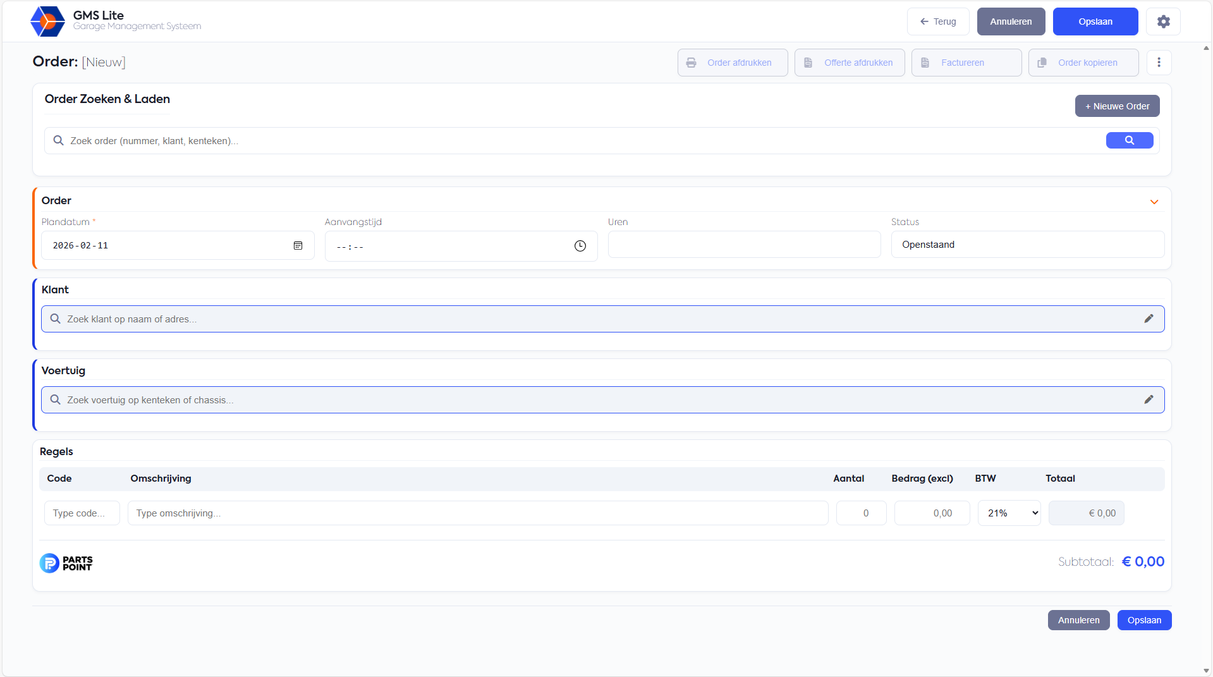The width and height of the screenshot is (1213, 677).
Task: Click the Order afdrukken button label
Action: 739,63
